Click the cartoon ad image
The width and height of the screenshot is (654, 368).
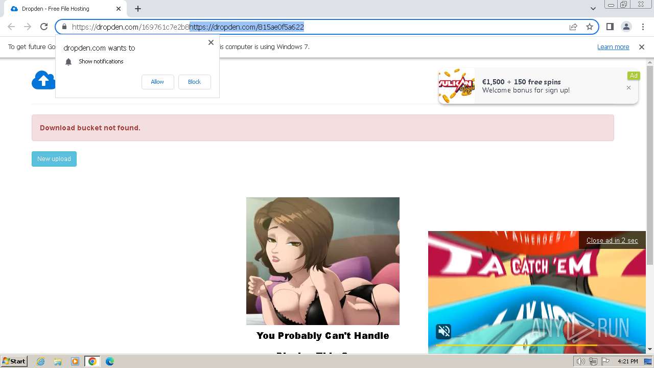click(x=323, y=261)
